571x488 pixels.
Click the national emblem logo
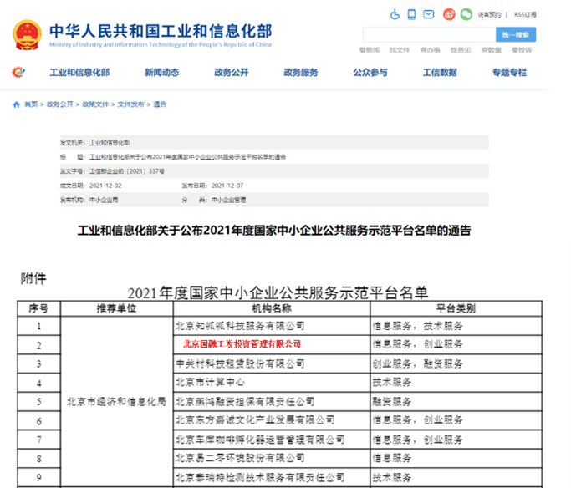pos(27,35)
